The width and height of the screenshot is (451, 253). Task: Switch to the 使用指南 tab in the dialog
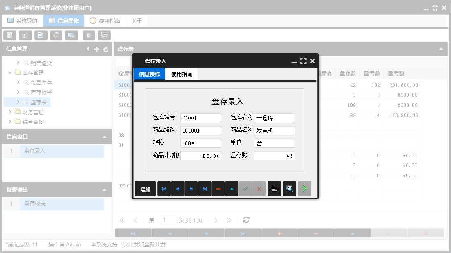[182, 75]
